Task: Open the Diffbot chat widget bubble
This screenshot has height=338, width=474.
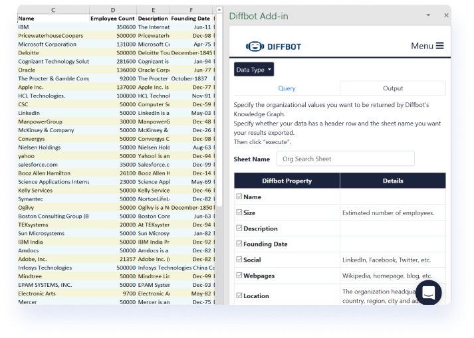Action: 428,292
